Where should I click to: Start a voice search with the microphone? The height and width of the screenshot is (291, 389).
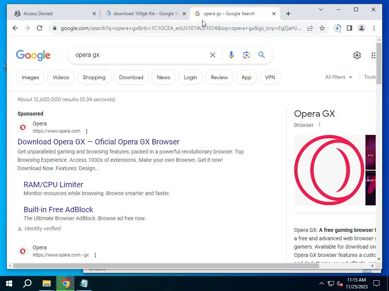coord(231,55)
